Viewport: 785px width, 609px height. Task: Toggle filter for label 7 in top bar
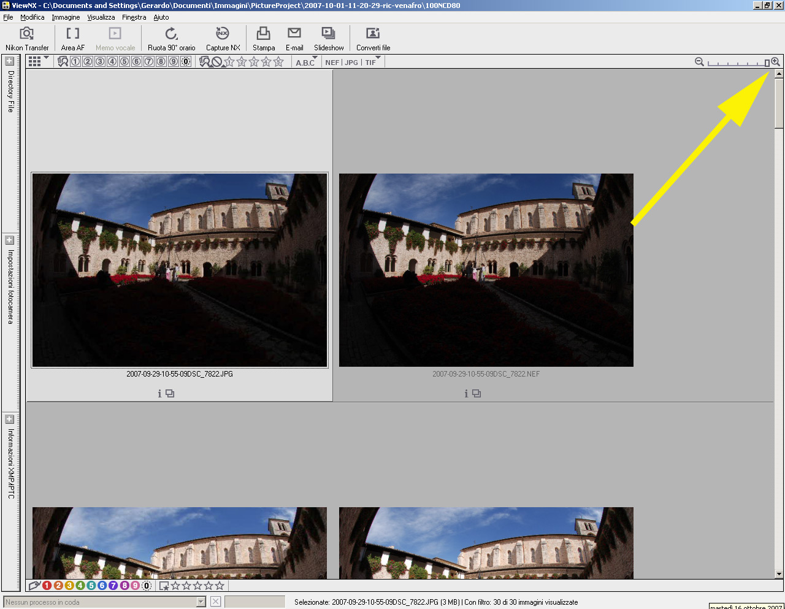point(149,61)
